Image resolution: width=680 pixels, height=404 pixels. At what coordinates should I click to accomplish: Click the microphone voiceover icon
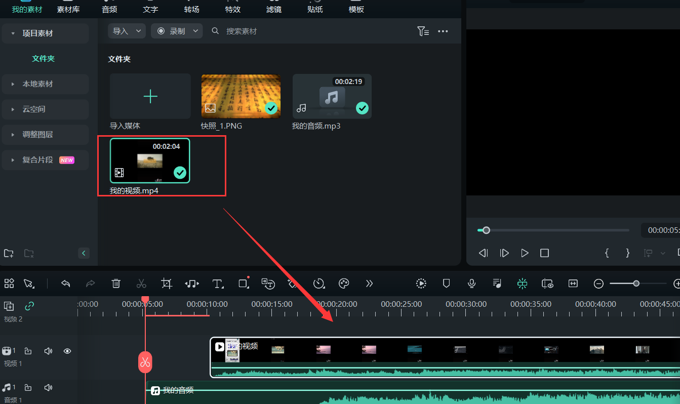click(x=471, y=284)
